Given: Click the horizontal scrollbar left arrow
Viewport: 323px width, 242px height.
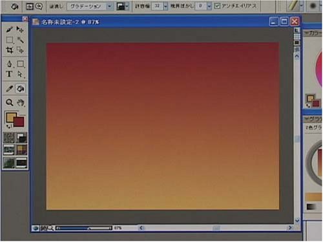Looking at the screenshot, I should (141, 228).
